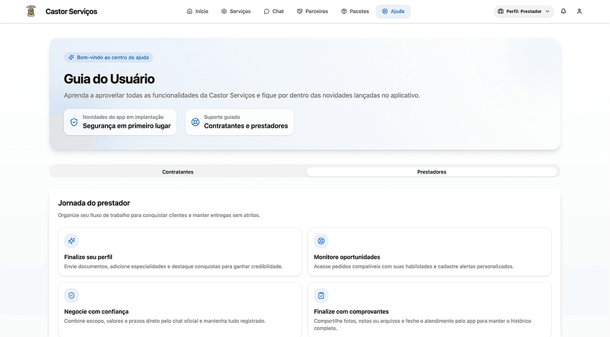Open the Finalize seu perfil card
Image resolution: width=610 pixels, height=337 pixels.
coord(180,252)
